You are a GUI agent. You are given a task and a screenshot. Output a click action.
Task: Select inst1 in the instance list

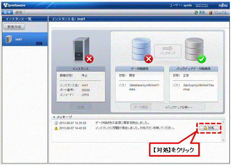25,39
